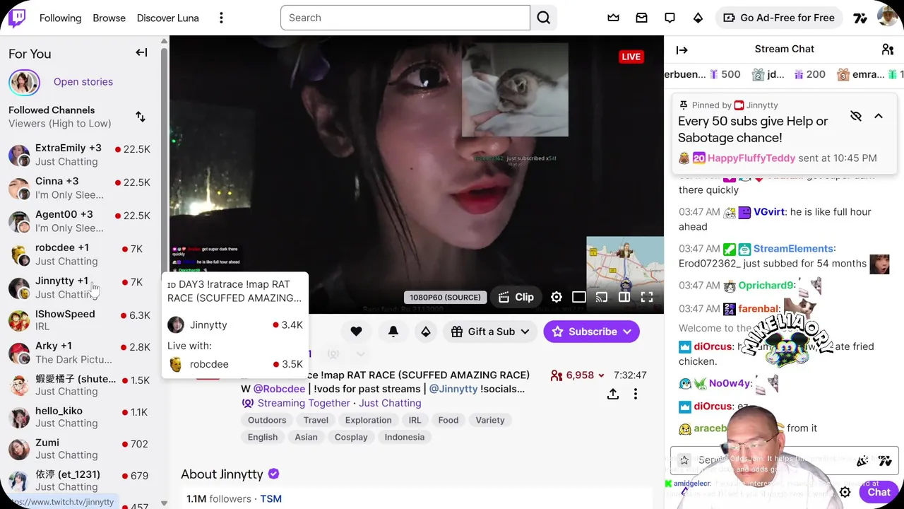Open Open stories link
The height and width of the screenshot is (509, 904).
coord(83,82)
